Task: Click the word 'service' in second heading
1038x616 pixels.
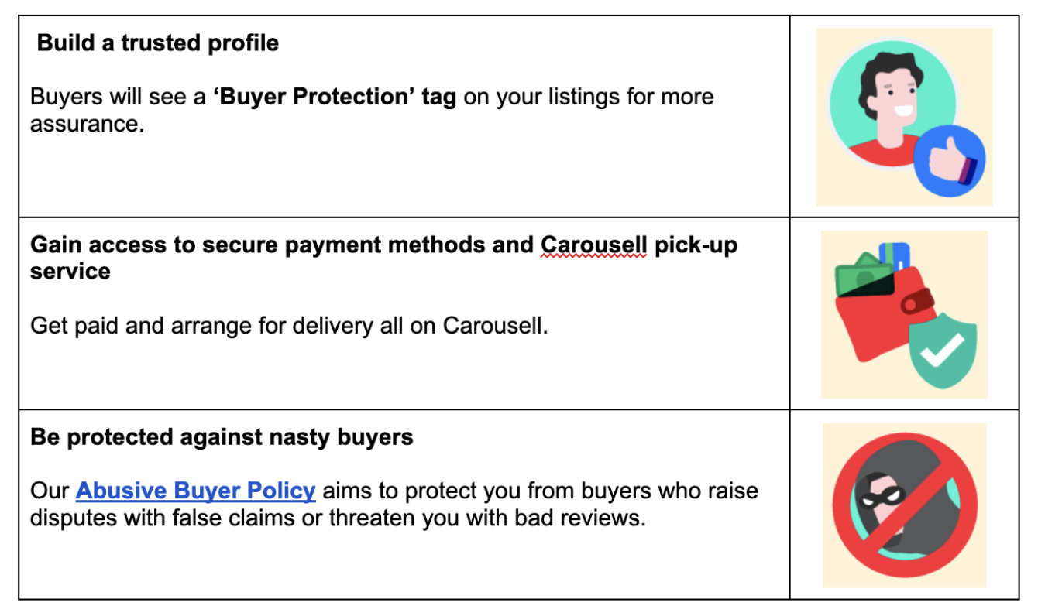Action: point(70,272)
